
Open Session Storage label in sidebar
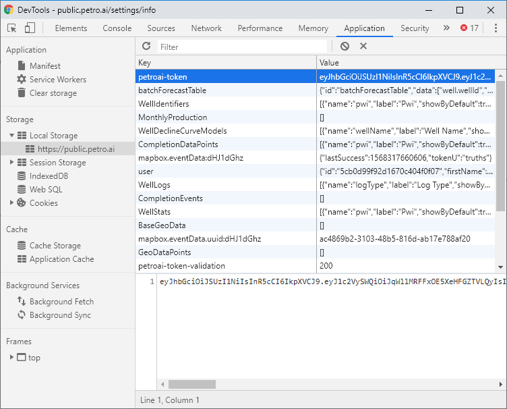click(x=57, y=163)
